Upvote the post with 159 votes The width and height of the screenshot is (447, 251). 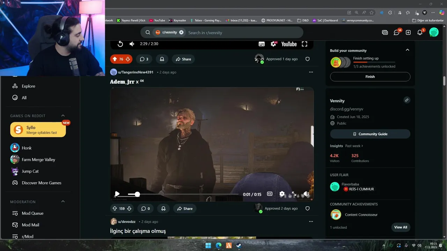[115, 208]
